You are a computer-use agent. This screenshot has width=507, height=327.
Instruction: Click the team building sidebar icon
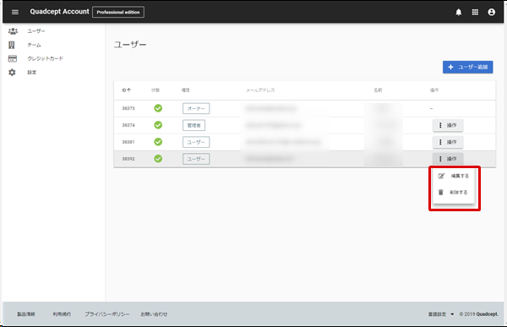[x=12, y=45]
